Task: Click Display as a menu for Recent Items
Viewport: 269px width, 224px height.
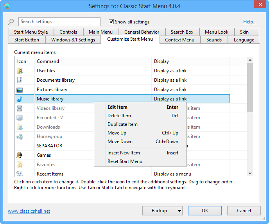Action: [x=172, y=174]
